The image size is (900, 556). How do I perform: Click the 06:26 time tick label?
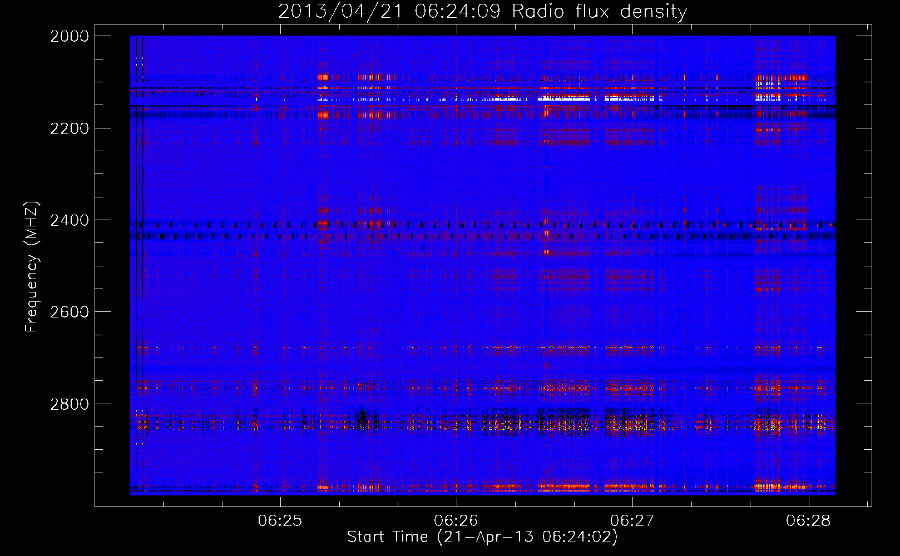pyautogui.click(x=456, y=520)
